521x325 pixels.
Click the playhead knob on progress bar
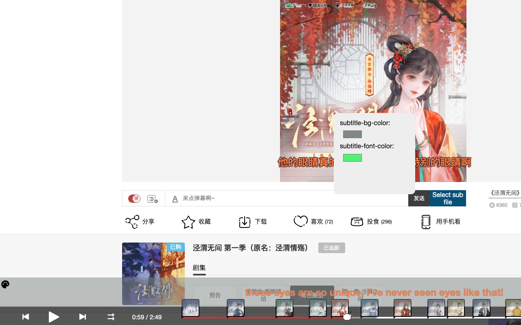click(x=347, y=317)
